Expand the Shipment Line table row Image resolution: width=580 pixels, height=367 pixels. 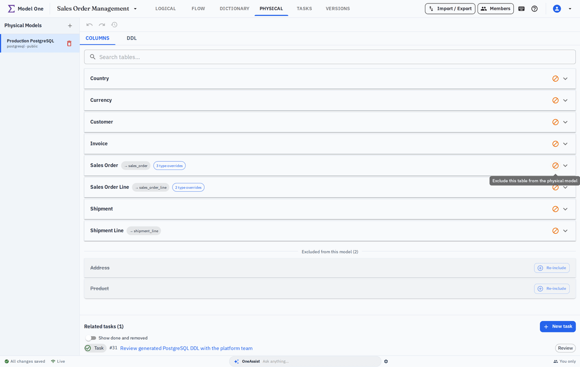[x=565, y=231]
